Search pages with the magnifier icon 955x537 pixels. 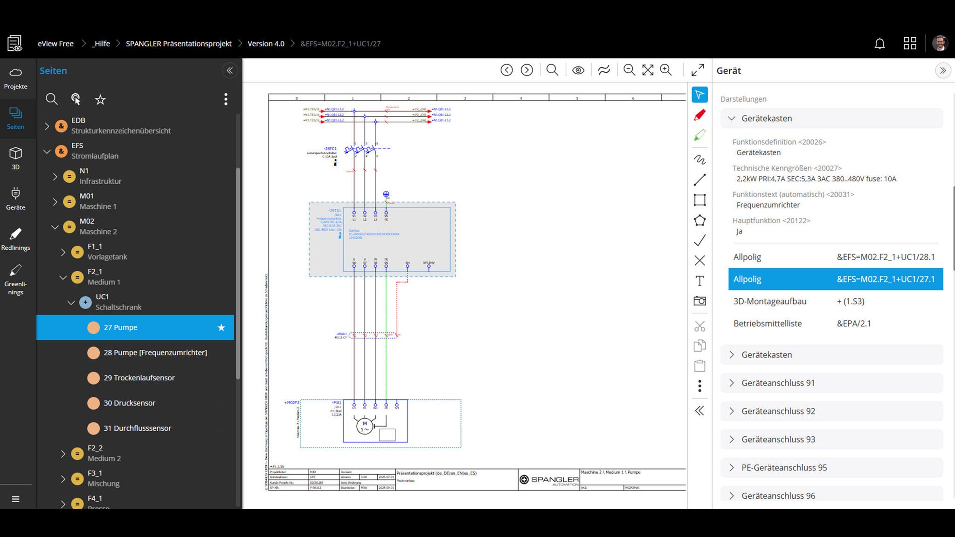51,99
